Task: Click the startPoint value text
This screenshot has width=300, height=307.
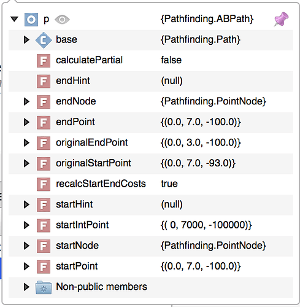Action: (201, 266)
